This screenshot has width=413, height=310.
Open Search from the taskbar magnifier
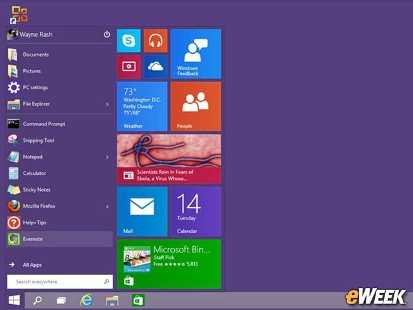[37, 300]
